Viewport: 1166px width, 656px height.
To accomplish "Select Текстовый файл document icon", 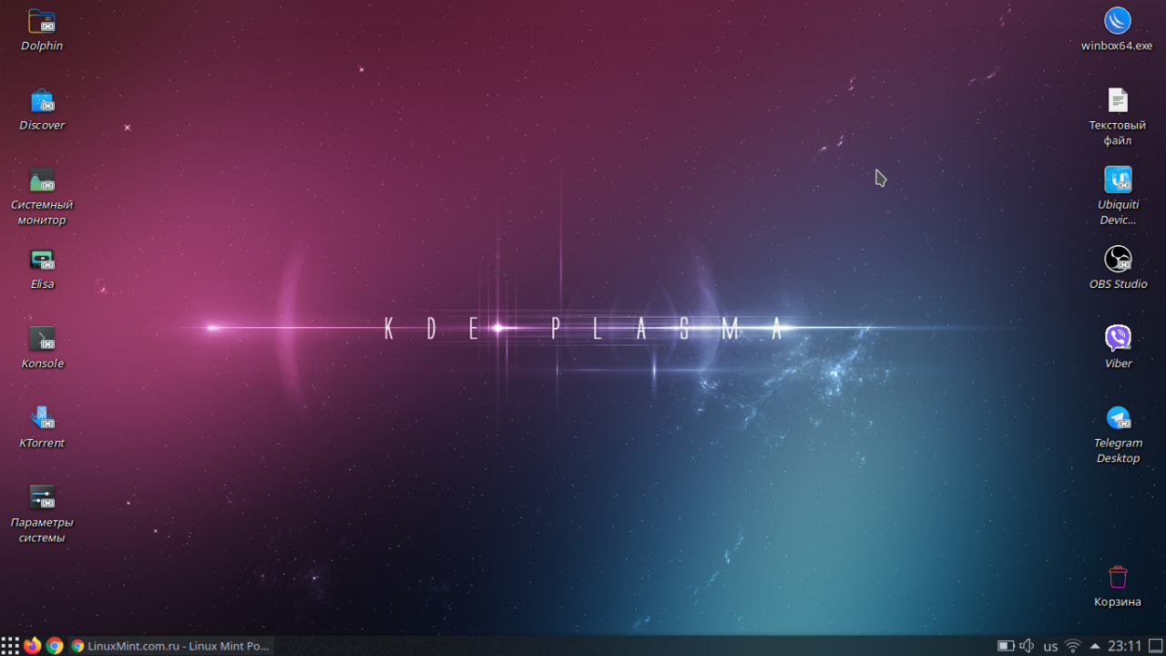I will coord(1118,100).
